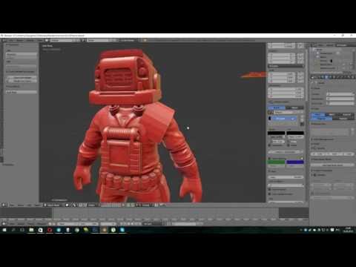
Task: Select the dark toggle beside the blue Add button
Action: 294,108
